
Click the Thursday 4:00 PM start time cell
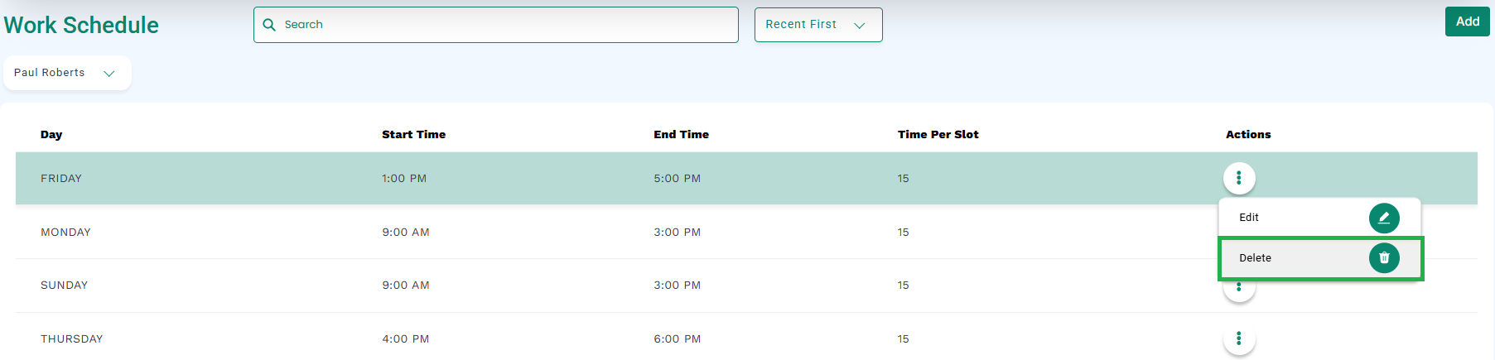pos(406,338)
